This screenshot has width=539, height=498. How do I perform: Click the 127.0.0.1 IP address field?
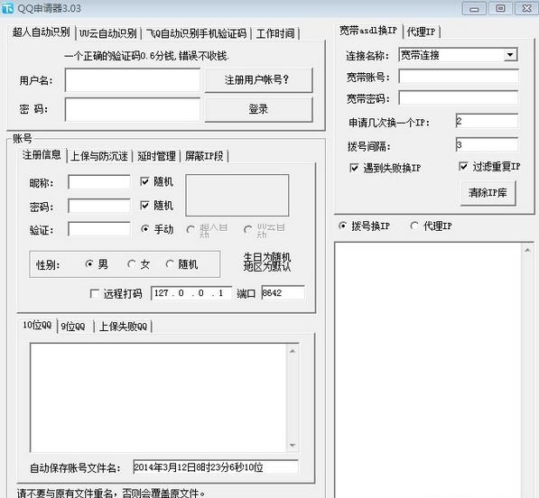pos(191,293)
